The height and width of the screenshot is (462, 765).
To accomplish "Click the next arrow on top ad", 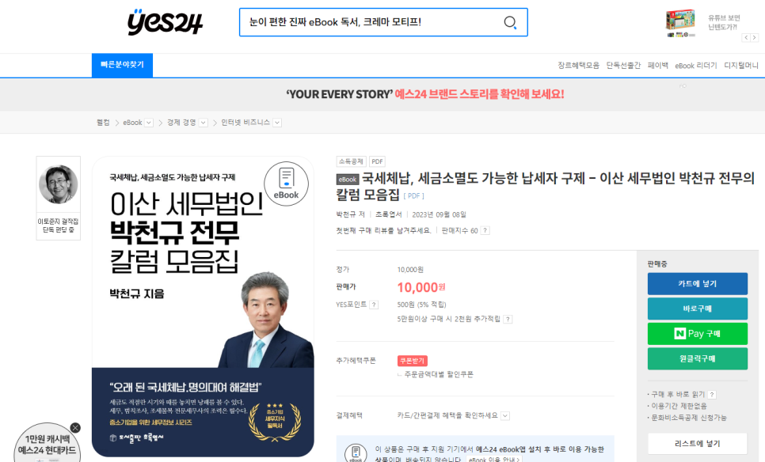I will tap(754, 37).
